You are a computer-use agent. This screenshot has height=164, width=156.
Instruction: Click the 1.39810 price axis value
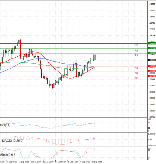[152, 10]
